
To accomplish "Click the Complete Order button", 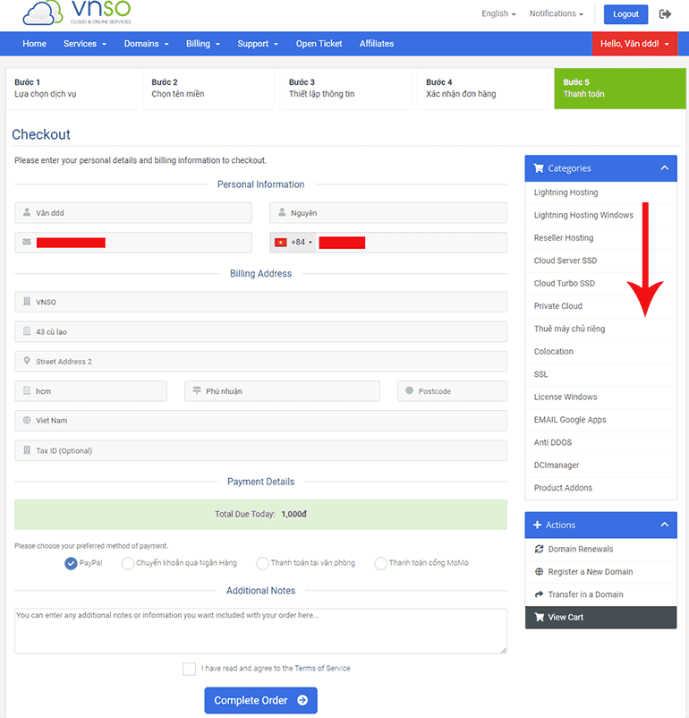I will [260, 700].
